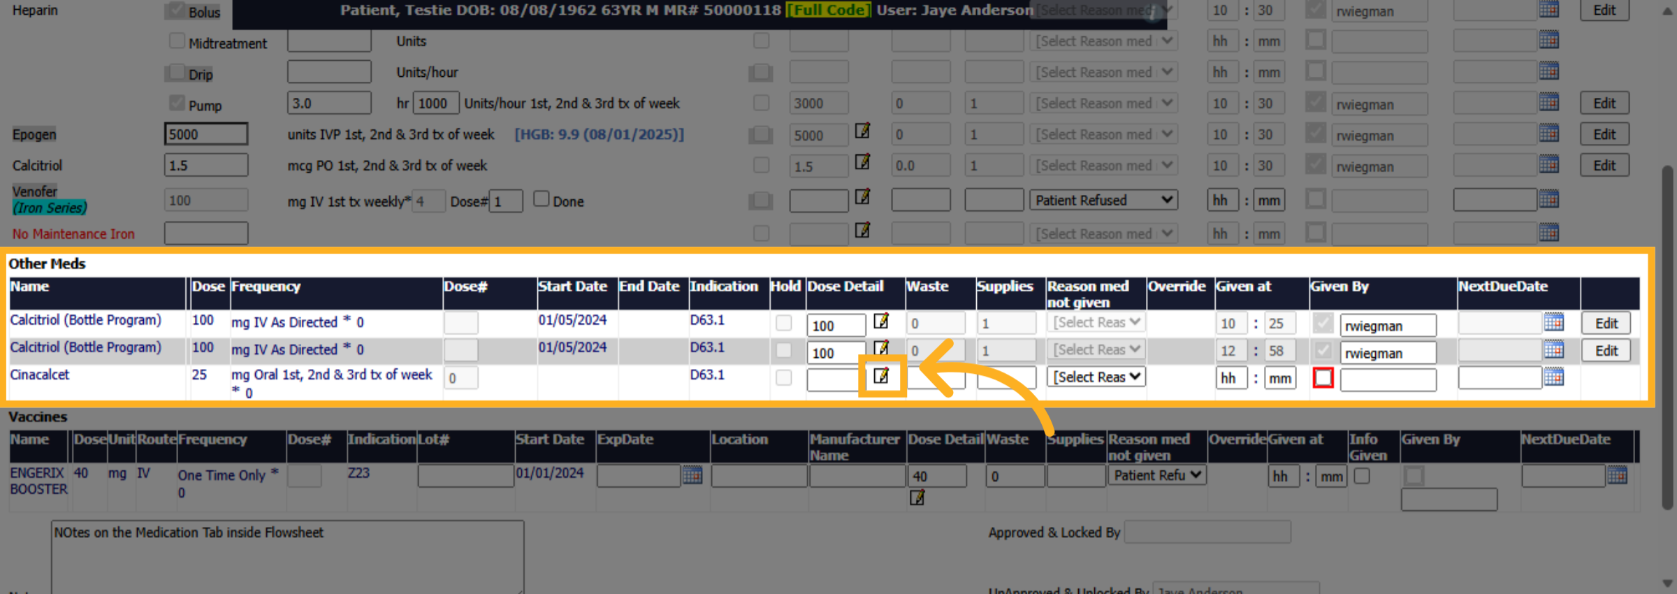This screenshot has height=594, width=1677.
Task: Open the Patient Refused dropdown in Venofer row
Action: coord(1103,201)
